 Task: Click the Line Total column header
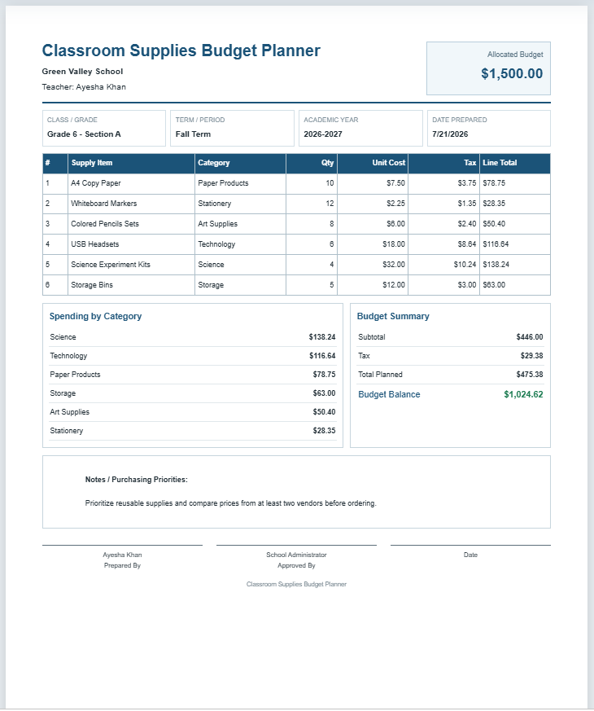(515, 163)
